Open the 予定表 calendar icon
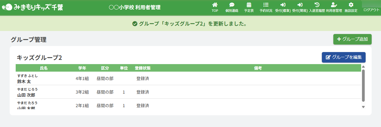The width and height of the screenshot is (381, 127). coord(249,5)
